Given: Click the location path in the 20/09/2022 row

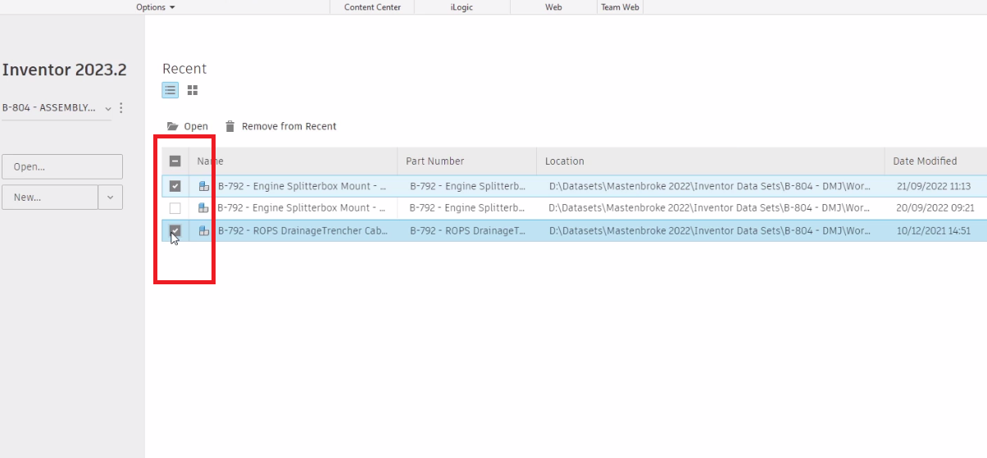Looking at the screenshot, I should pyautogui.click(x=710, y=208).
